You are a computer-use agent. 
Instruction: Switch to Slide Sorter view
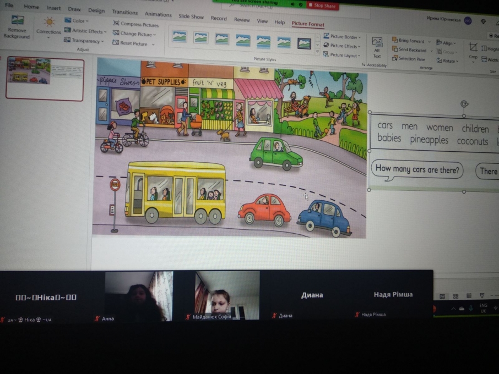tap(455, 296)
